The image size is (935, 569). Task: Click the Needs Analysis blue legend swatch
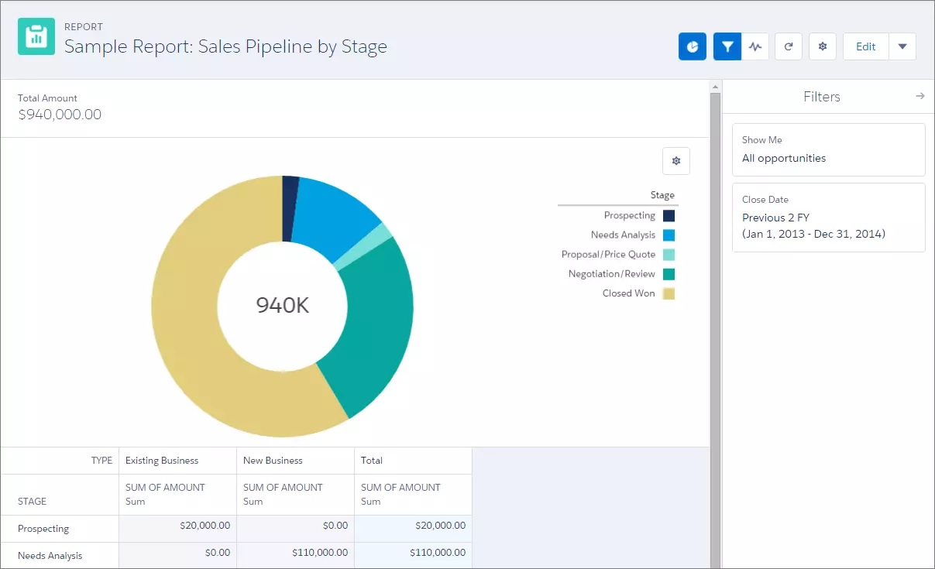pyautogui.click(x=669, y=235)
